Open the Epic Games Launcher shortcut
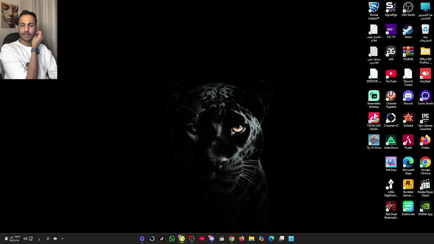434x244 pixels. click(425, 122)
